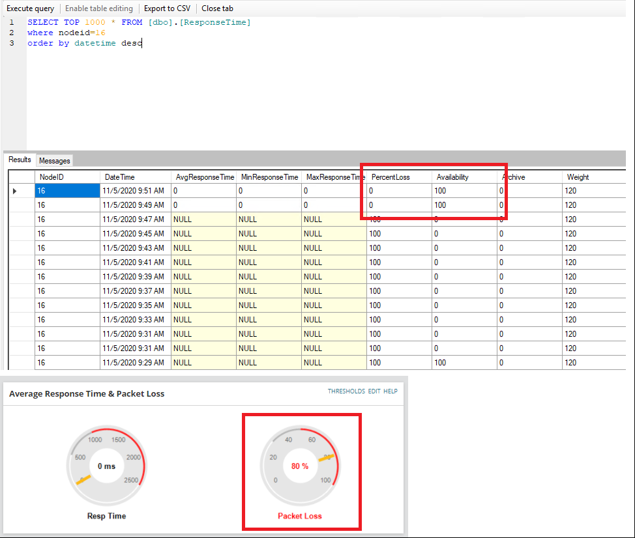635x538 pixels.
Task: Open the THRESHOLDS settings link
Action: click(346, 391)
